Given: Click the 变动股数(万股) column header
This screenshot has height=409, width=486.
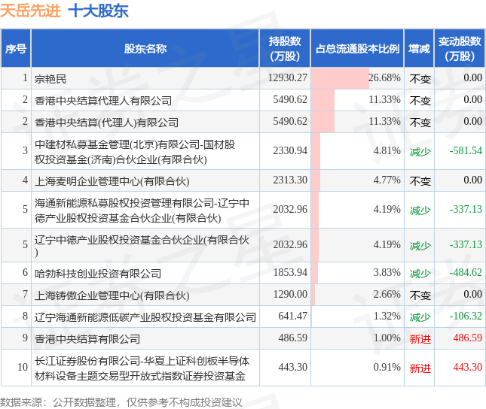Looking at the screenshot, I should [460, 48].
